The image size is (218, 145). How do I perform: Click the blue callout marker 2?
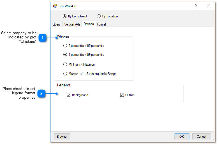(x=41, y=94)
